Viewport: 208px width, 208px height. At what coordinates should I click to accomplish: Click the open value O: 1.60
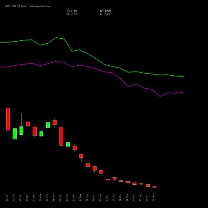coord(72,14)
